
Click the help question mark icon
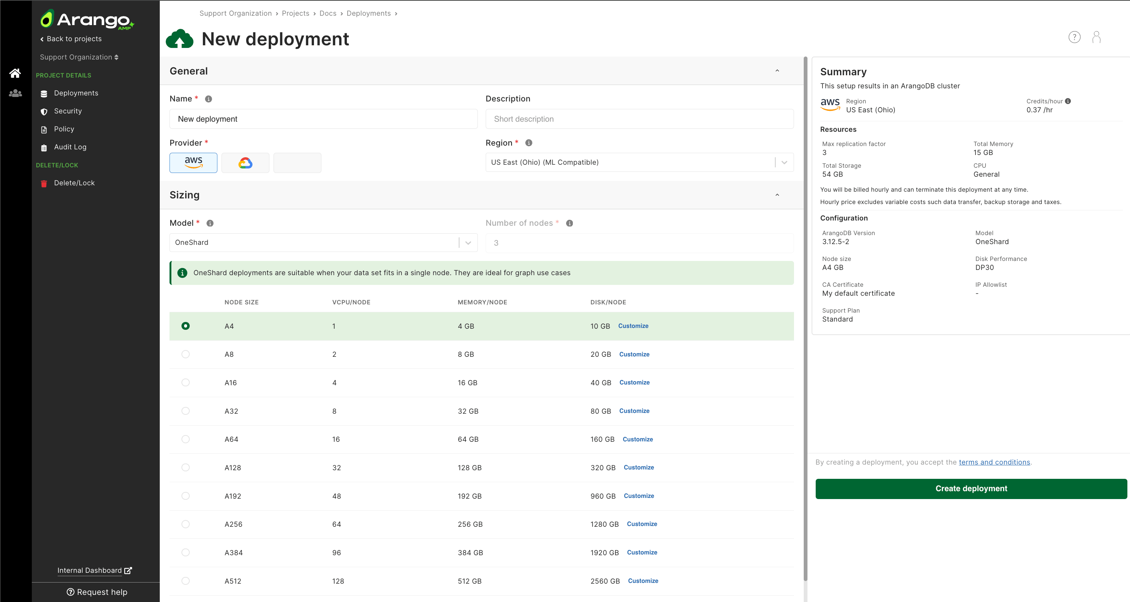[1074, 37]
